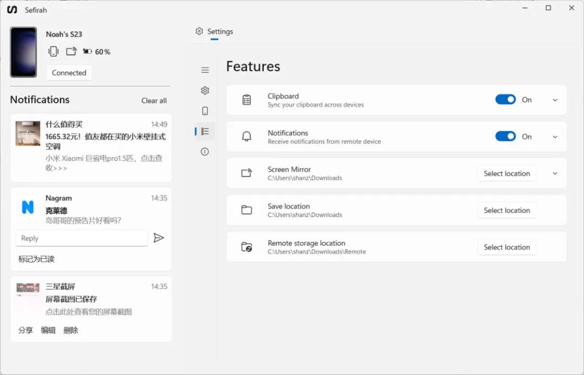Click the Nagram app icon in notifications
Viewport: 584px width, 375px height.
pyautogui.click(x=28, y=207)
